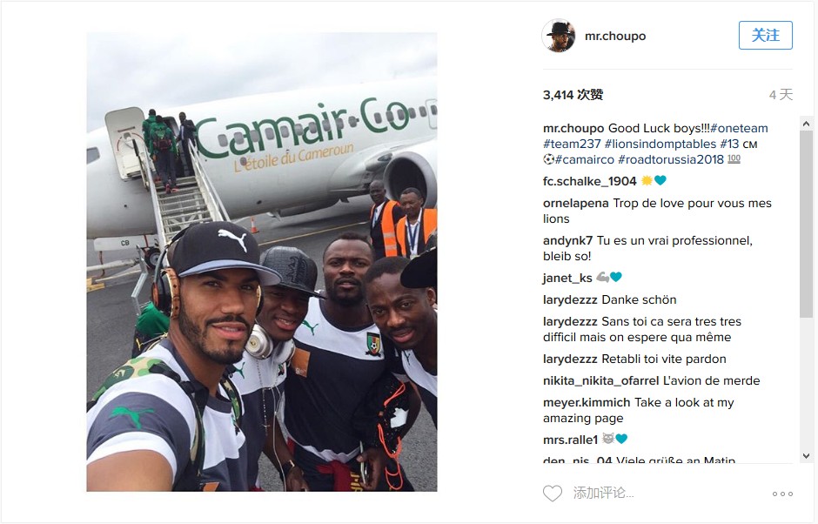Open the #oneteam hashtag link
This screenshot has height=524, width=818.
739,129
